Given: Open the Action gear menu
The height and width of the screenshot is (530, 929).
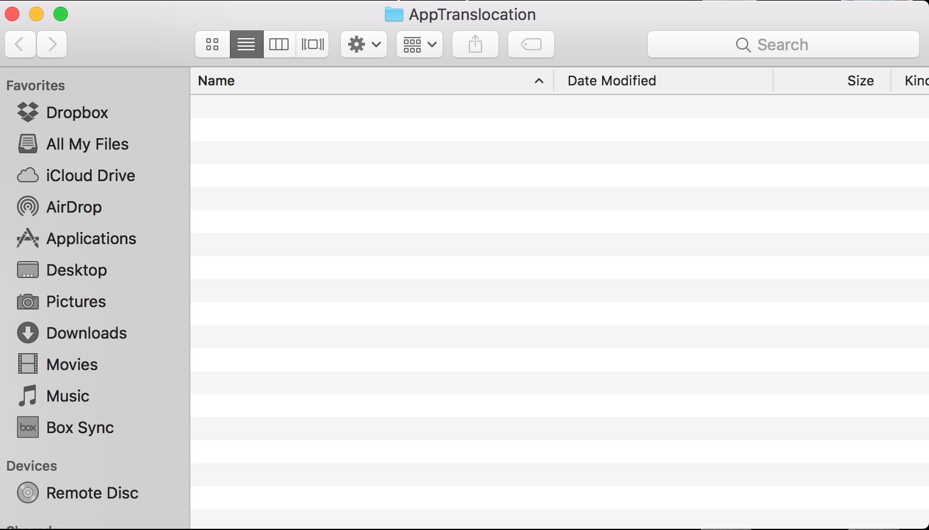Looking at the screenshot, I should [x=364, y=44].
